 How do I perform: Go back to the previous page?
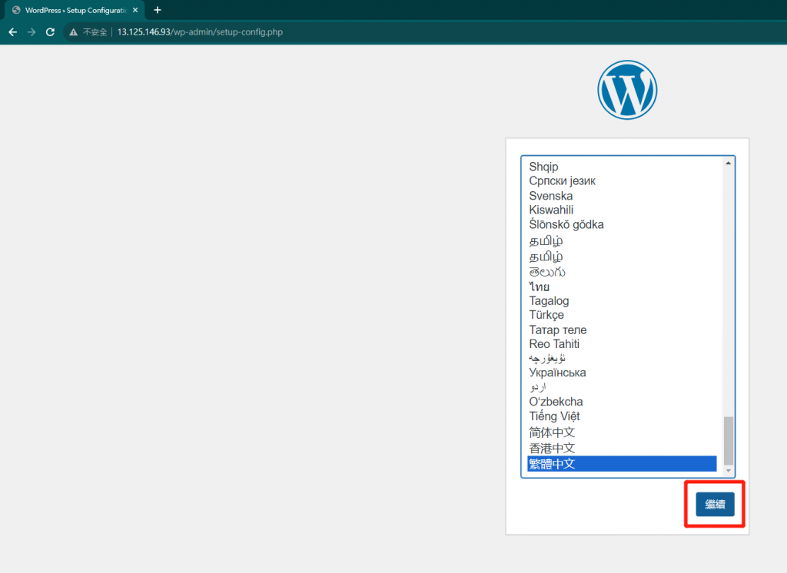coord(13,32)
